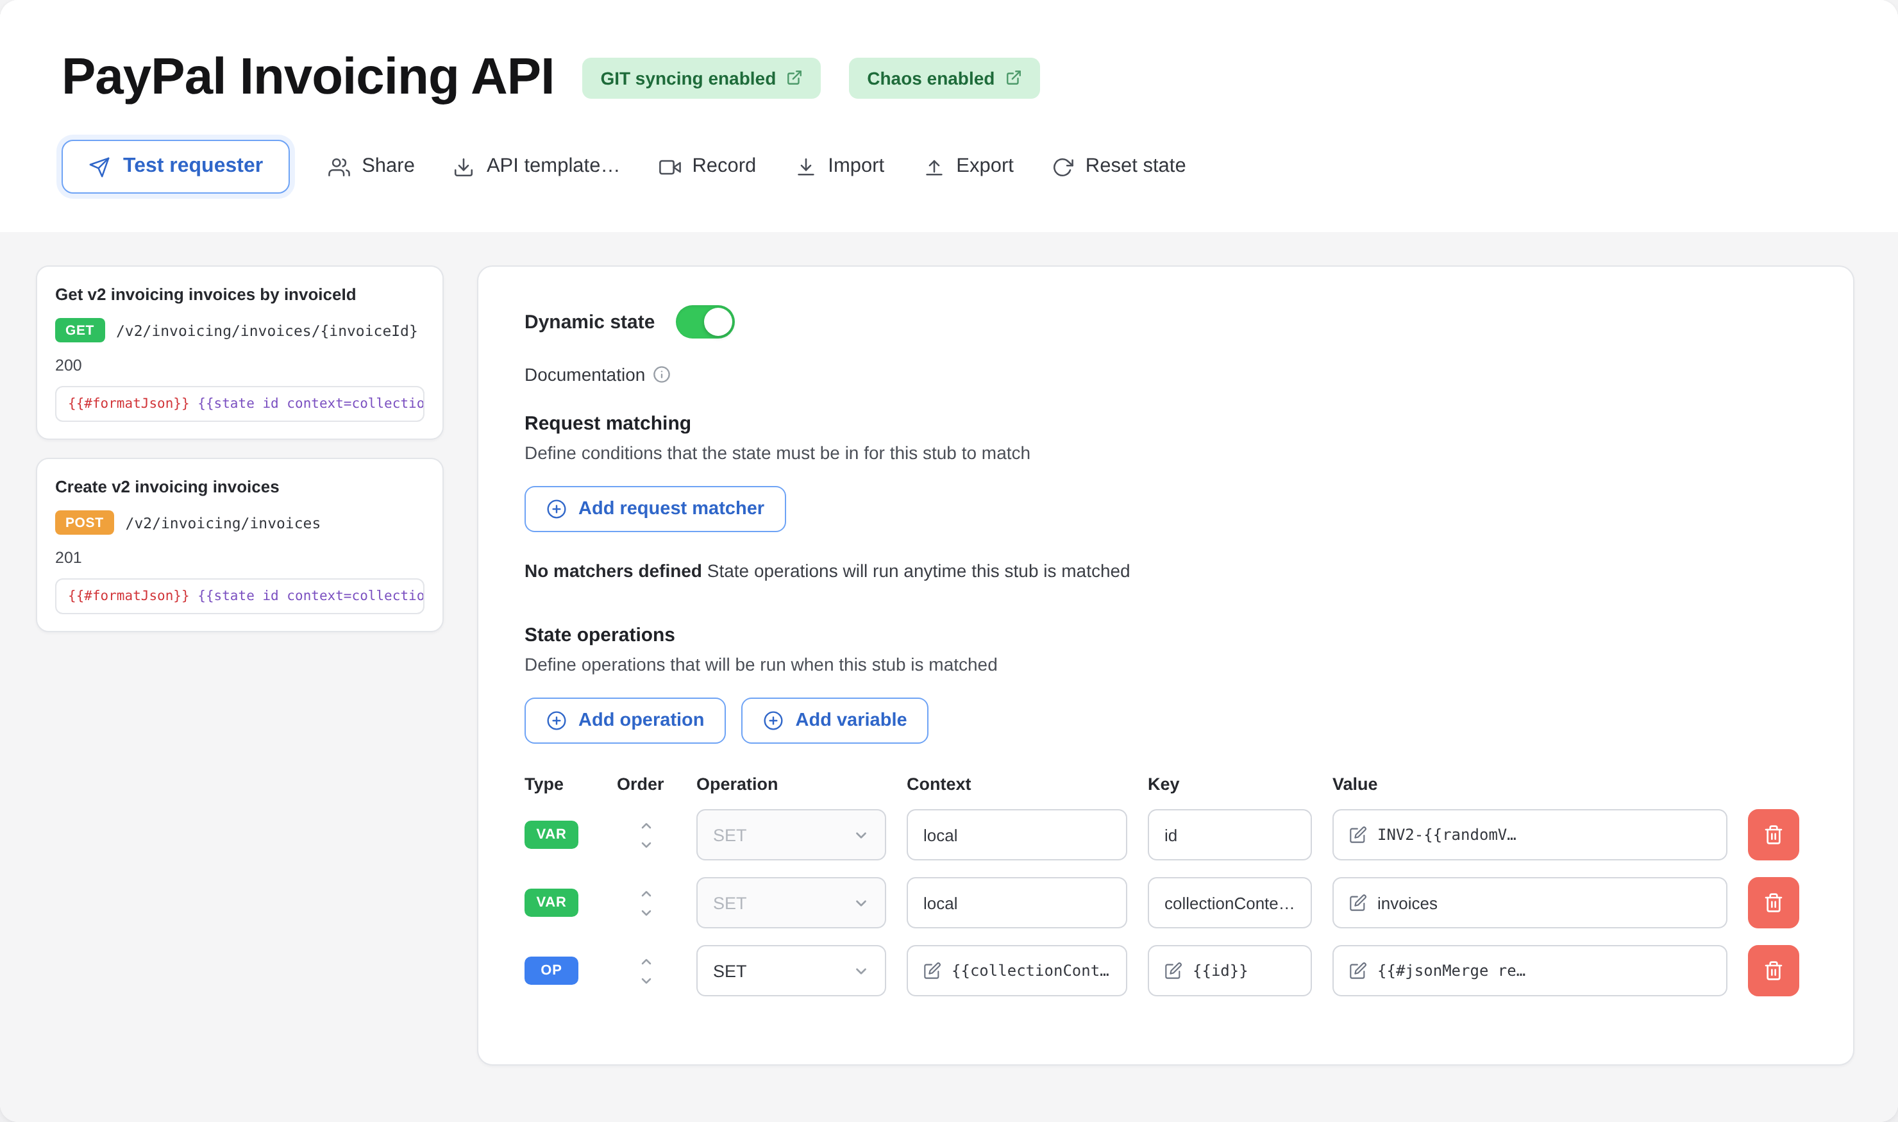
Task: Click Add operation button
Action: pos(625,721)
